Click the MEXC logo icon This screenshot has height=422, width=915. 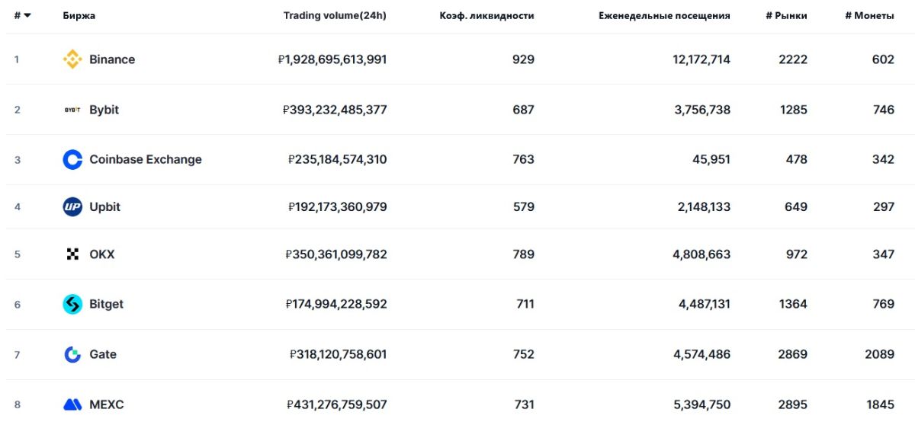[x=72, y=404]
